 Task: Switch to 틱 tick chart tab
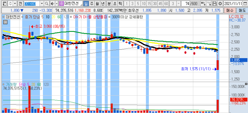click(120, 4)
